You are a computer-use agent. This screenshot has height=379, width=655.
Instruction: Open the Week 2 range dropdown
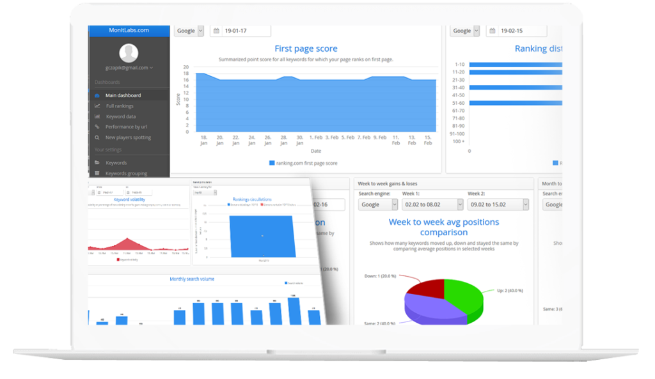(x=498, y=205)
